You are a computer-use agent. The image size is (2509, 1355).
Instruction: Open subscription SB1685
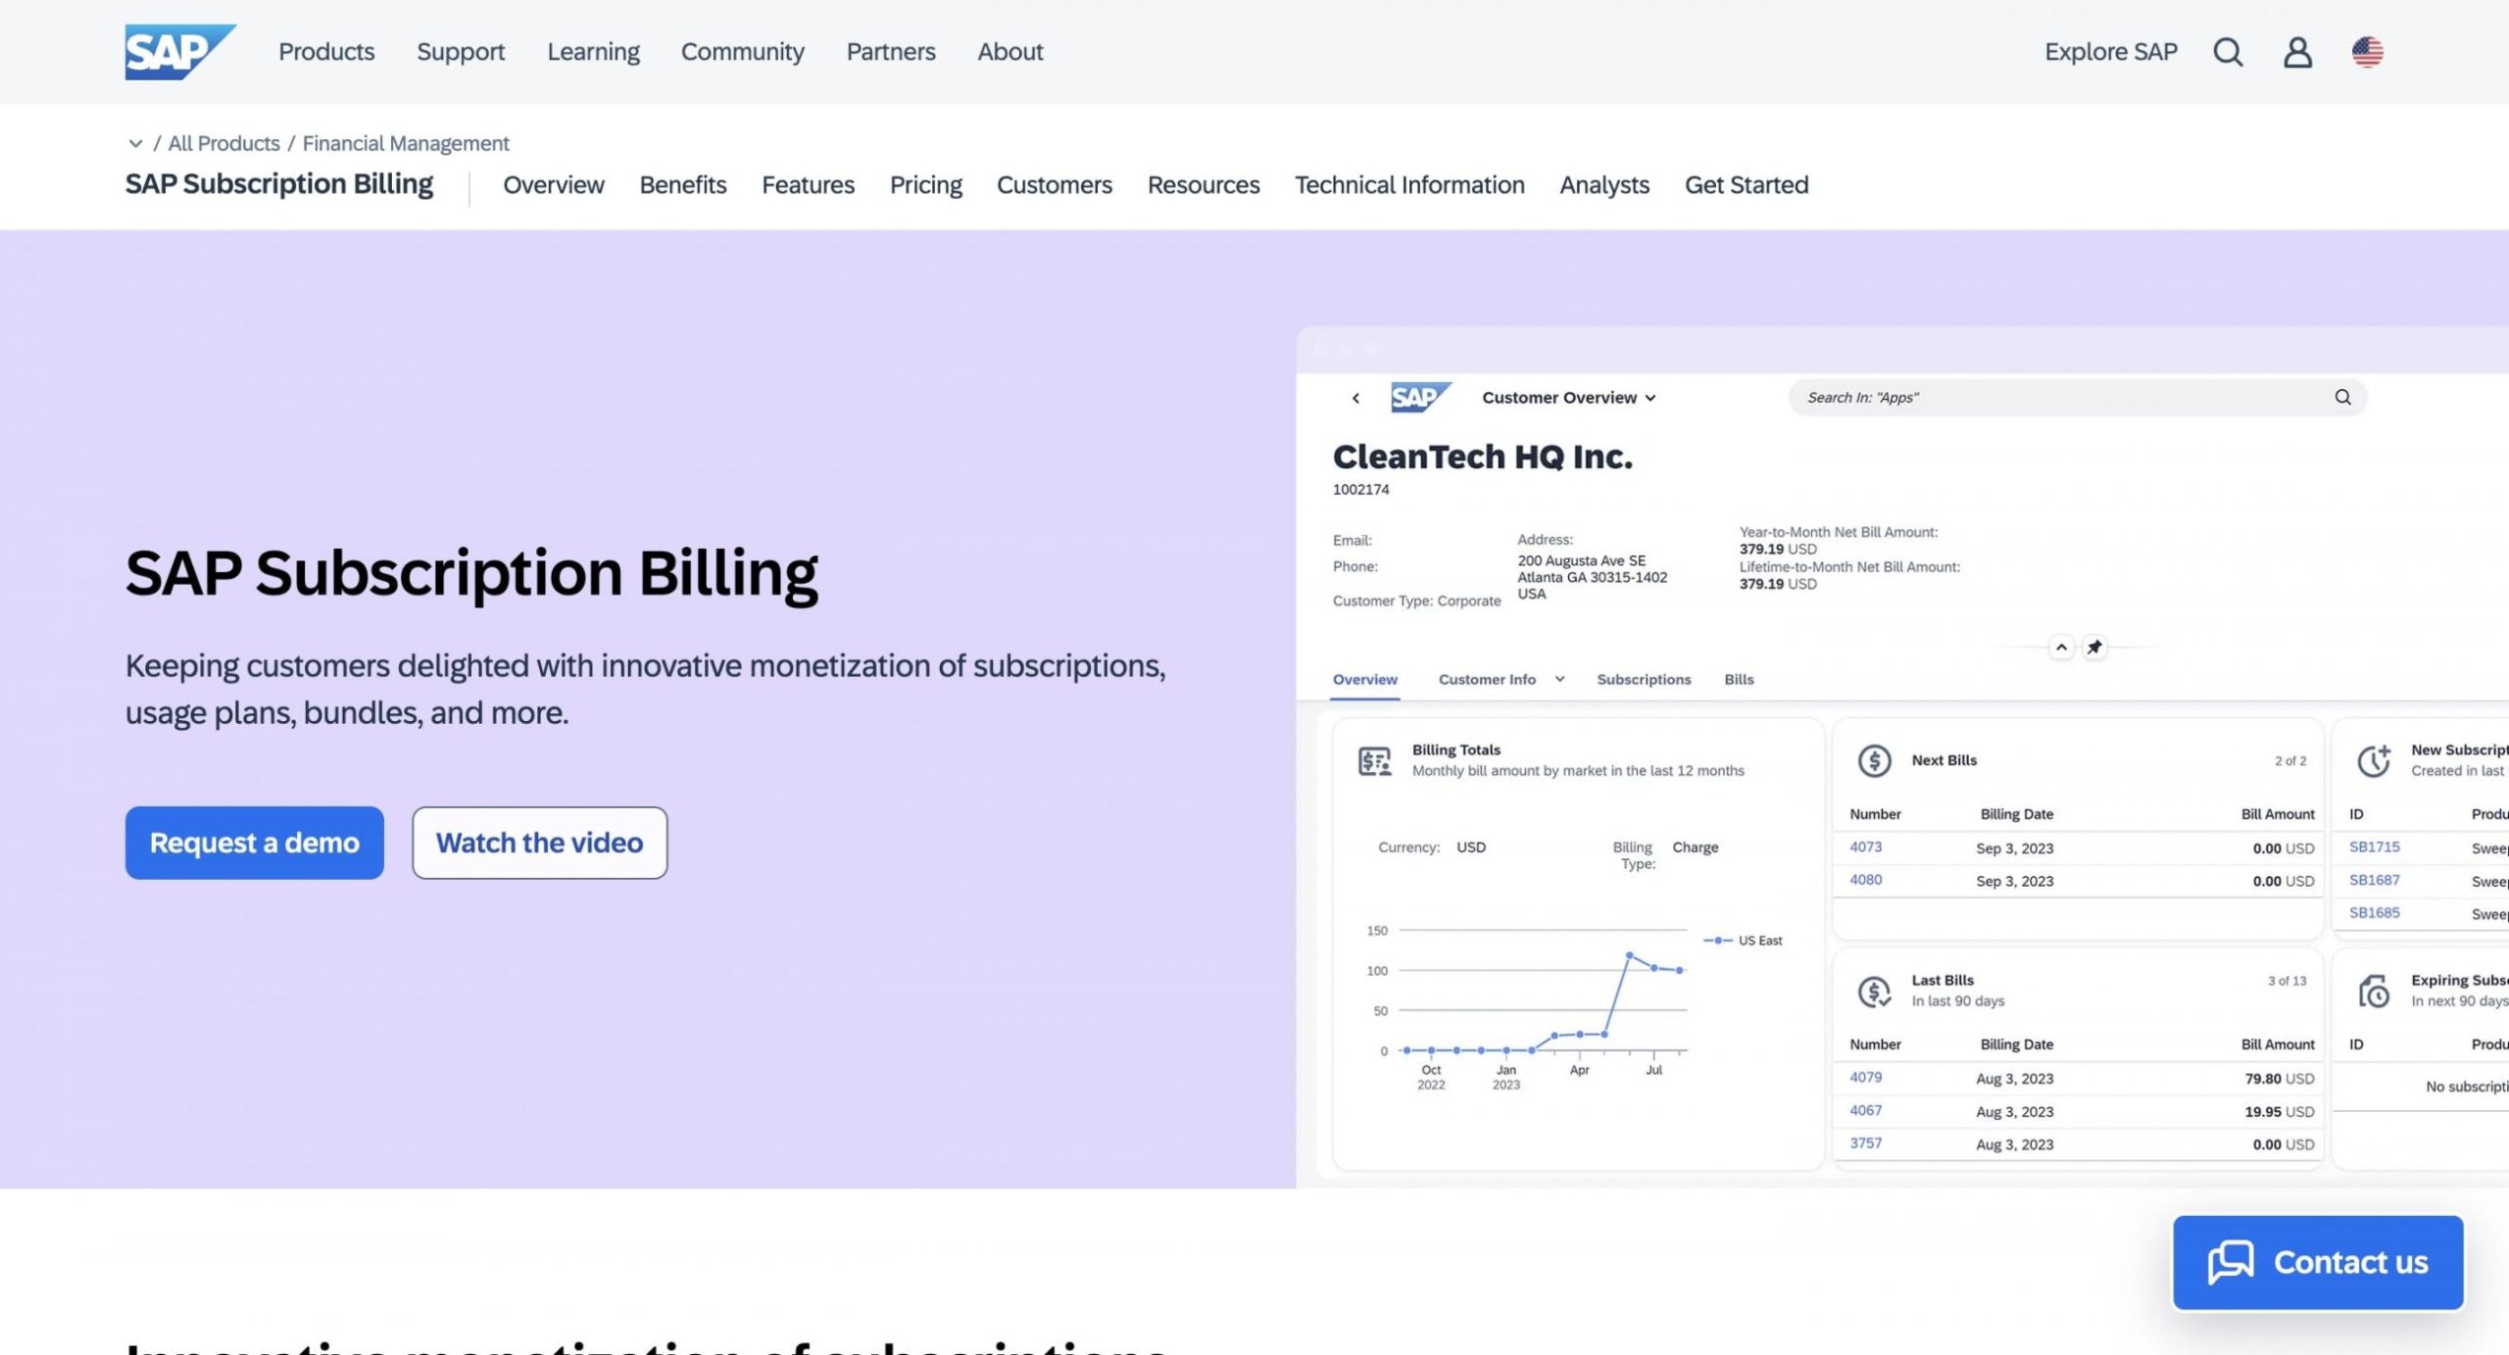click(2374, 912)
